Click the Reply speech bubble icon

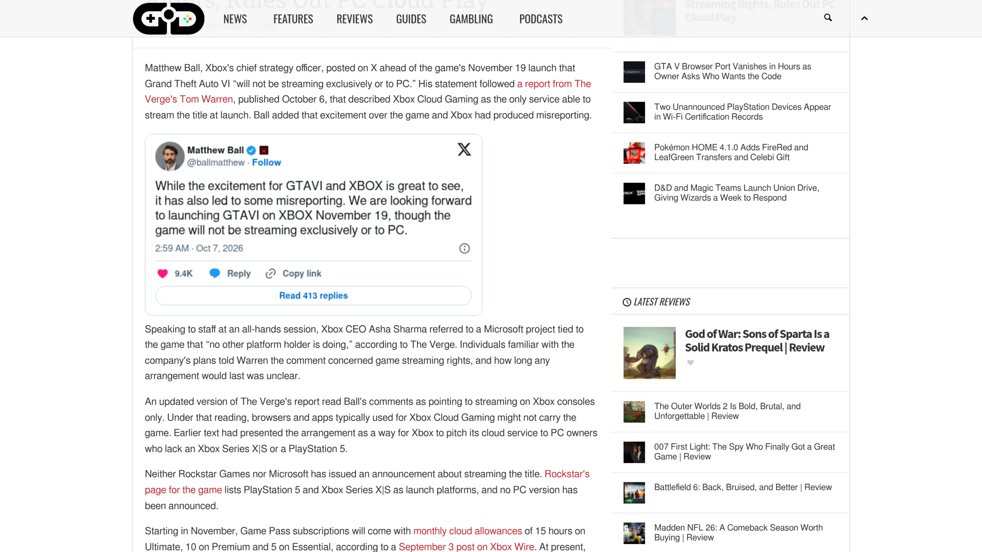point(215,273)
